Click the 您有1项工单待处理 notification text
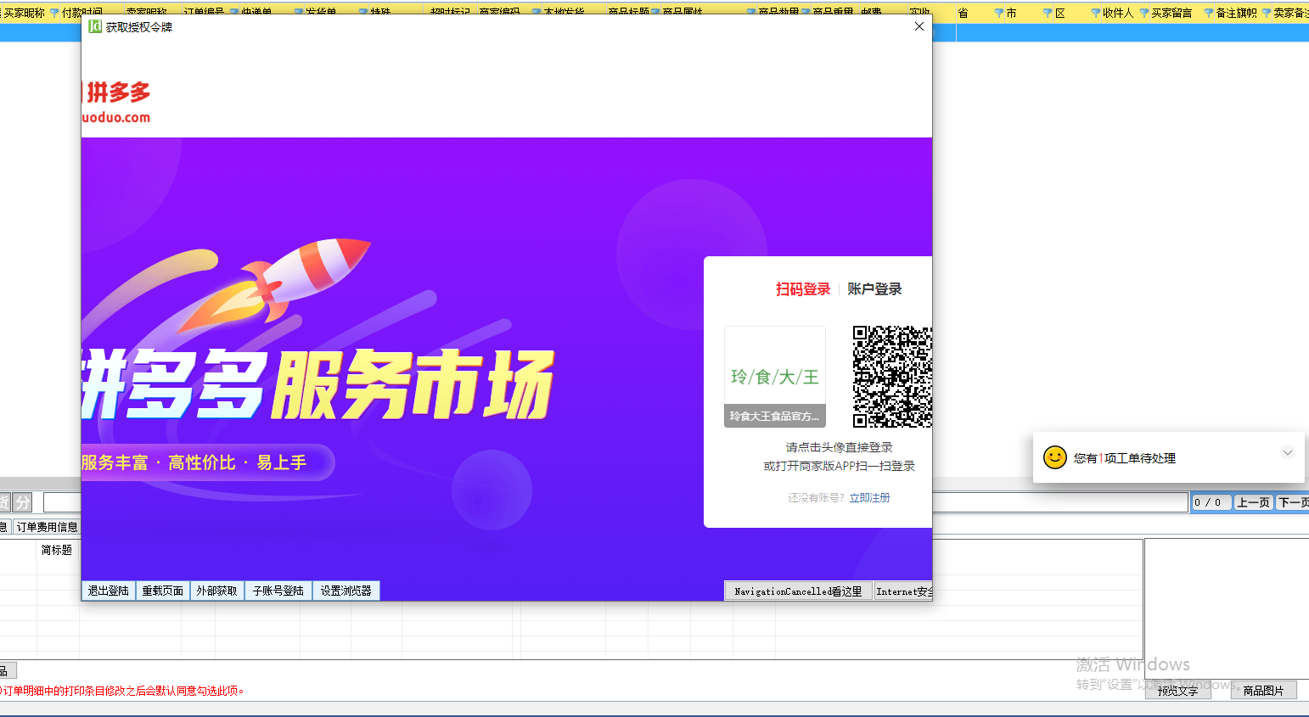This screenshot has height=717, width=1309. tap(1125, 458)
